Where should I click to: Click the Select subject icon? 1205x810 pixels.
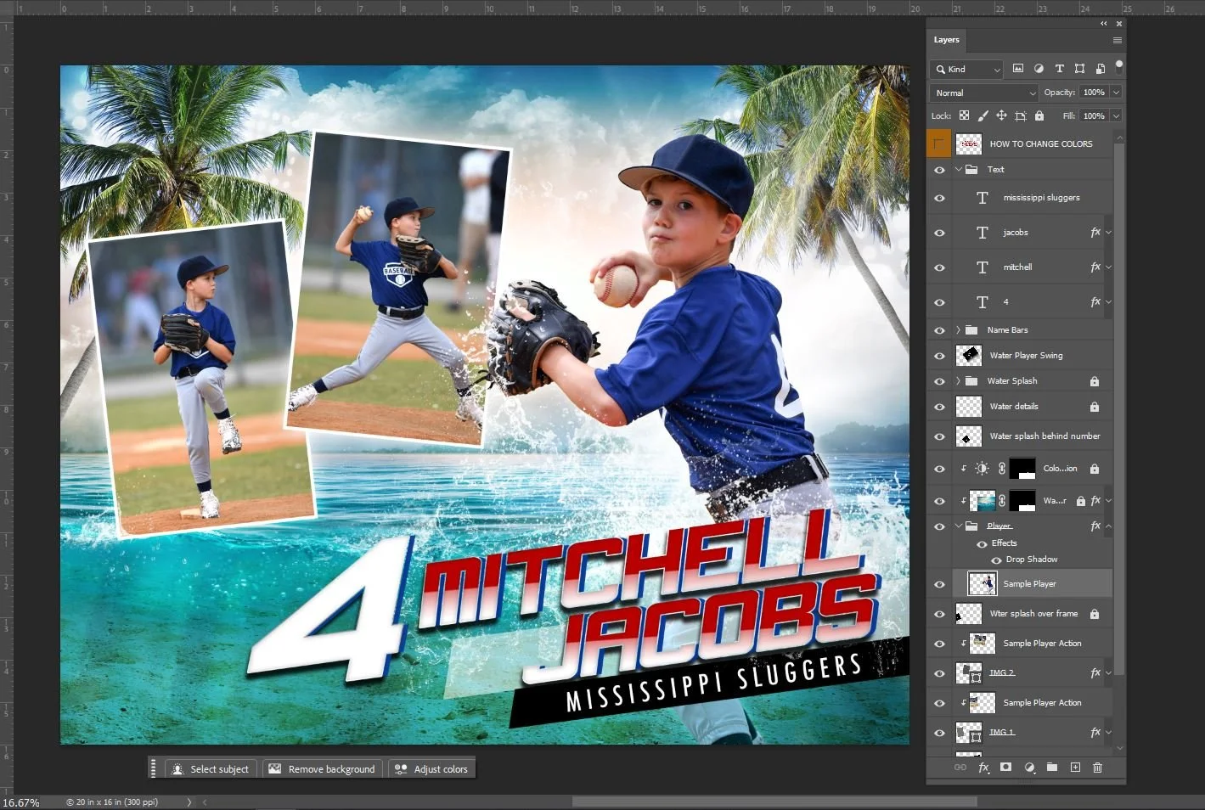point(177,769)
